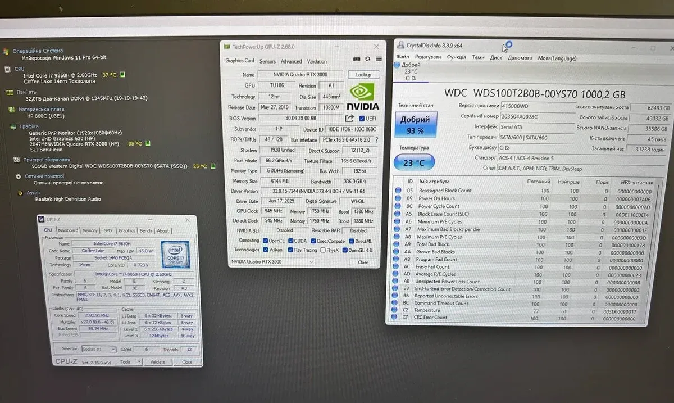The height and width of the screenshot is (403, 674).
Task: Click the GPU-Z refresh icon
Action: pos(368,59)
